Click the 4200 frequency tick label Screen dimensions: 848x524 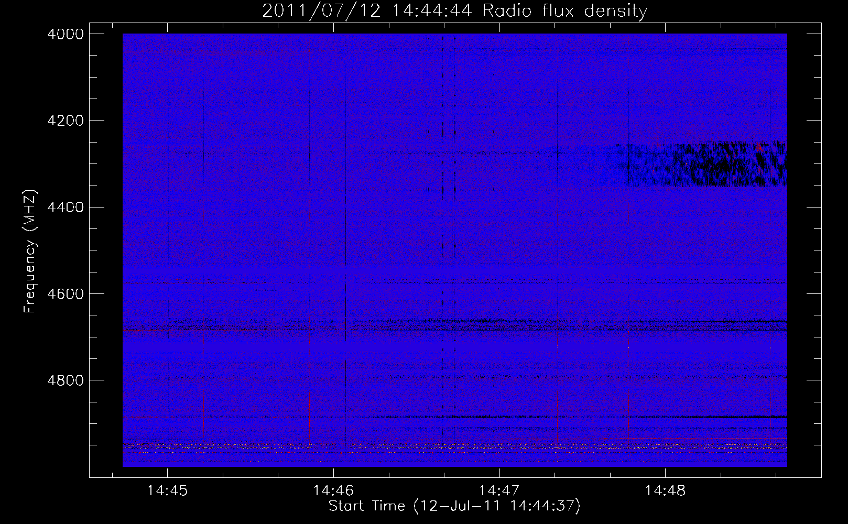point(66,121)
